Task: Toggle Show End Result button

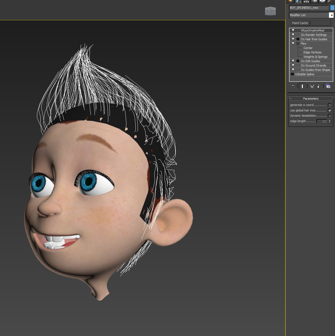Action: click(302, 86)
